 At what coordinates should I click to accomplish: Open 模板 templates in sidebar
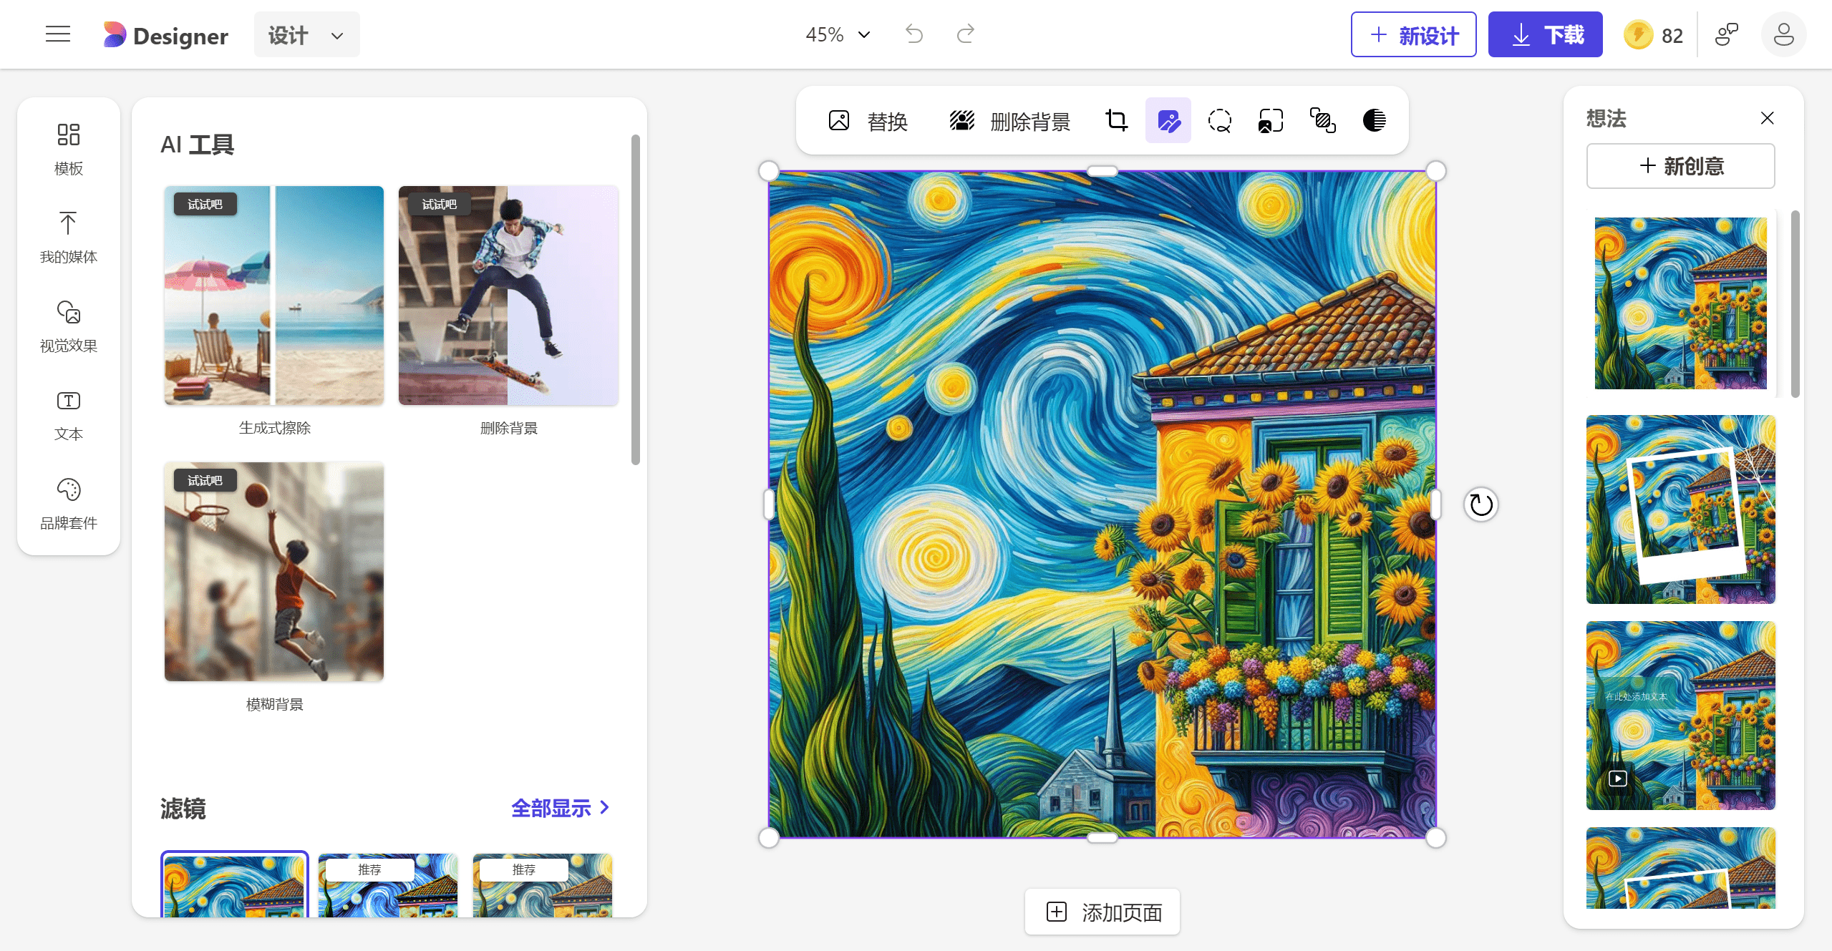[x=69, y=150]
